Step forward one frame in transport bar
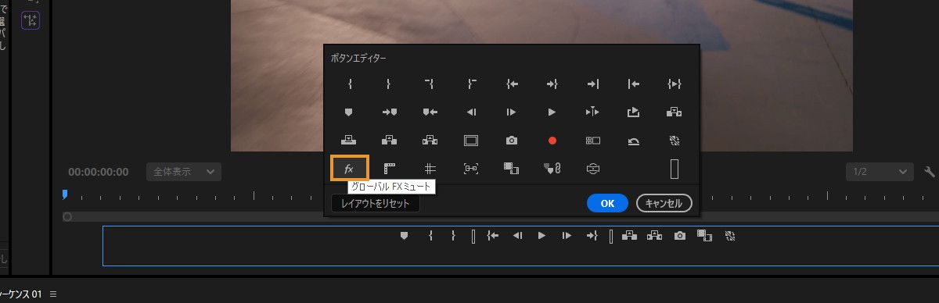This screenshot has width=939, height=303. pyautogui.click(x=566, y=235)
